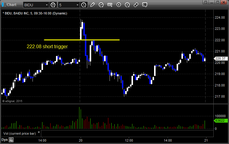Image resolution: width=229 pixels, height=144 pixels.
Task: Open the BIDU symbol dropdown
Action: 47,5
